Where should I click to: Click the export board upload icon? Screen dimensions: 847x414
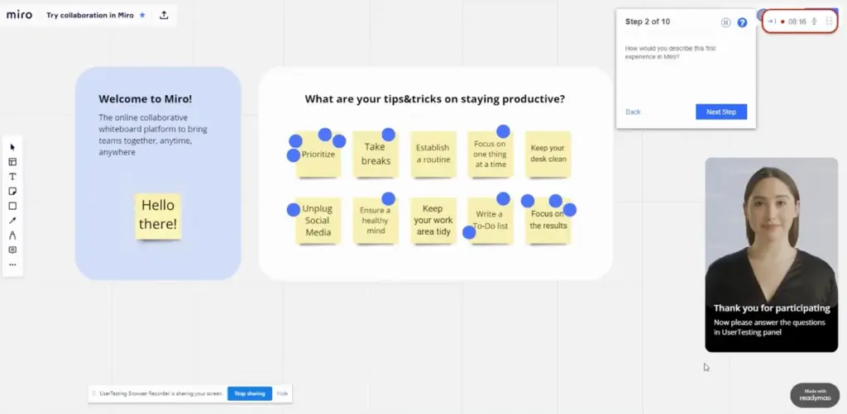pyautogui.click(x=165, y=15)
